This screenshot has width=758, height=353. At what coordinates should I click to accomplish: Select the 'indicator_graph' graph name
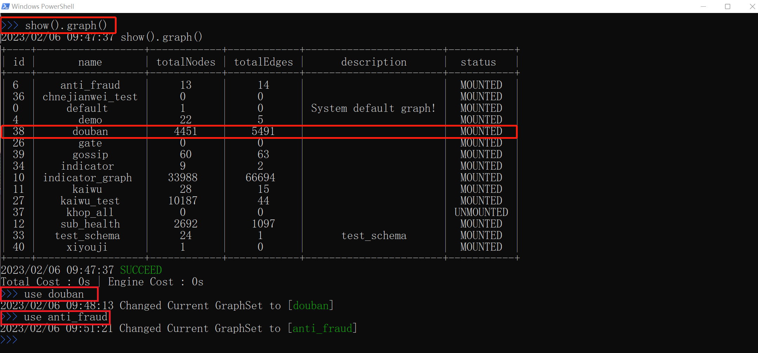click(x=87, y=178)
